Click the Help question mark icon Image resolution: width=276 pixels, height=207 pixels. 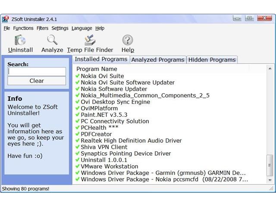click(128, 40)
